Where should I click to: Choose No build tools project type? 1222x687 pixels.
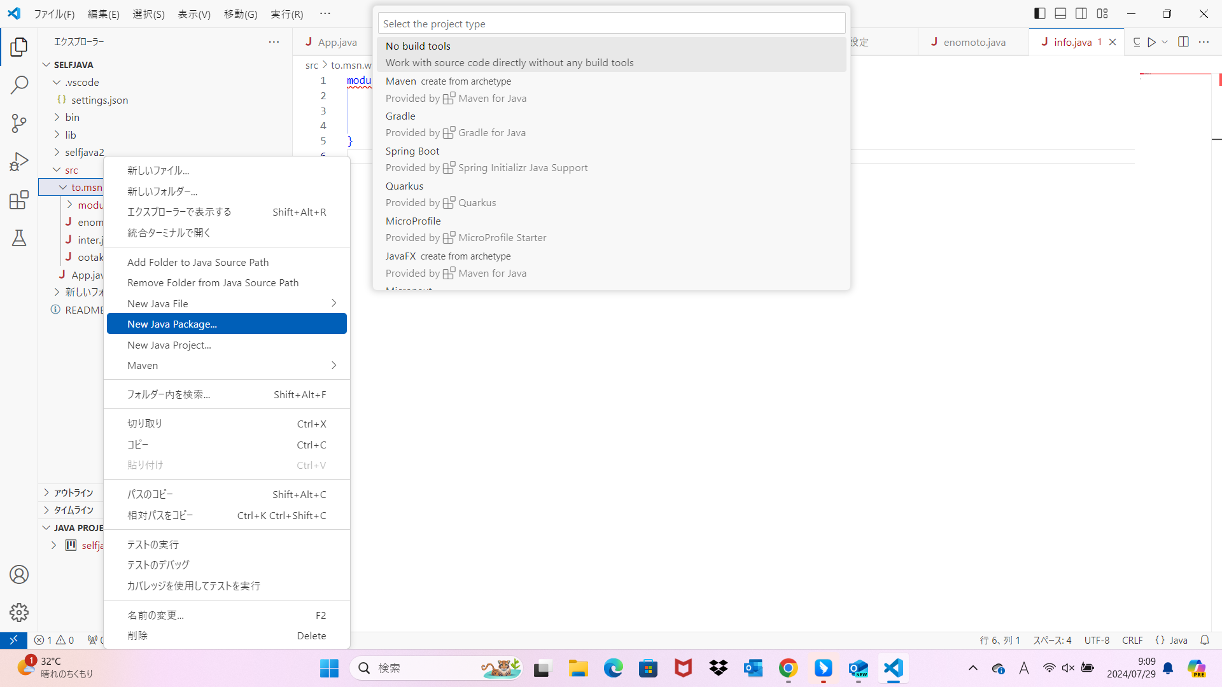[612, 54]
